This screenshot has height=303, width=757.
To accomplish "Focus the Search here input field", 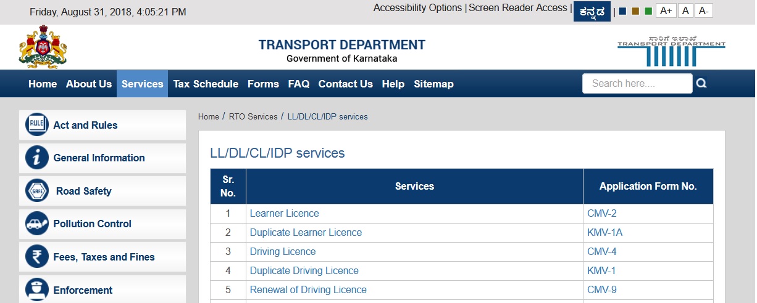I will click(x=637, y=84).
